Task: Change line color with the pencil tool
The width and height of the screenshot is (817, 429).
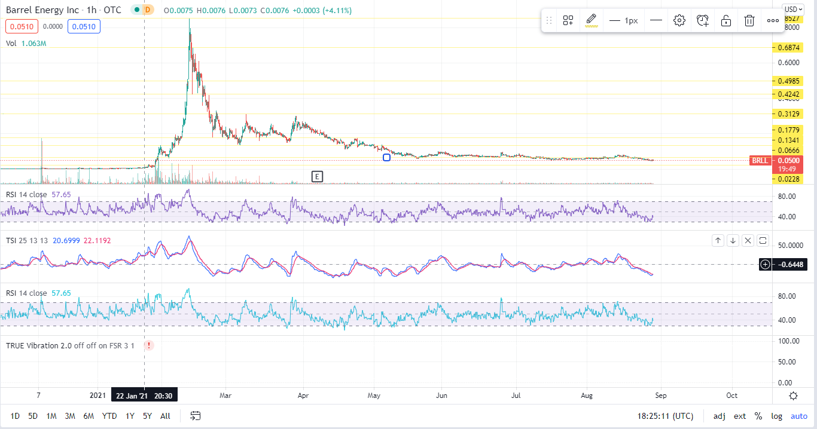Action: pyautogui.click(x=592, y=20)
